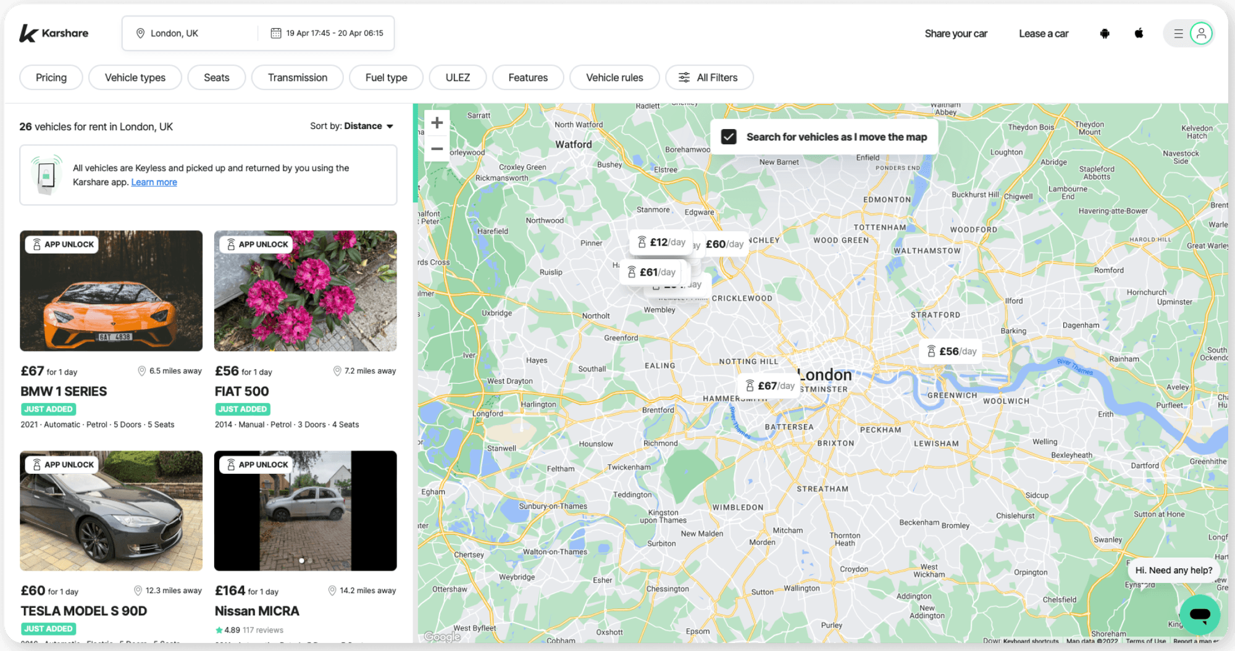Click the BMW 1 SERIES title
Image resolution: width=1235 pixels, height=651 pixels.
pos(64,391)
